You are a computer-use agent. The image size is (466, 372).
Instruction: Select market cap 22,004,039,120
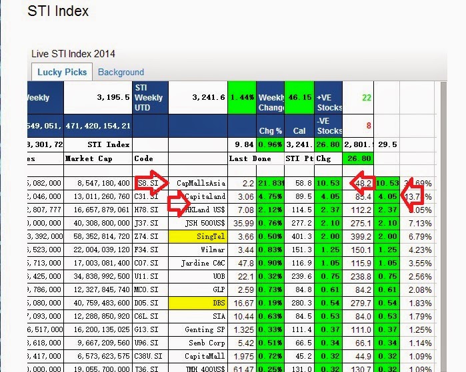point(101,250)
